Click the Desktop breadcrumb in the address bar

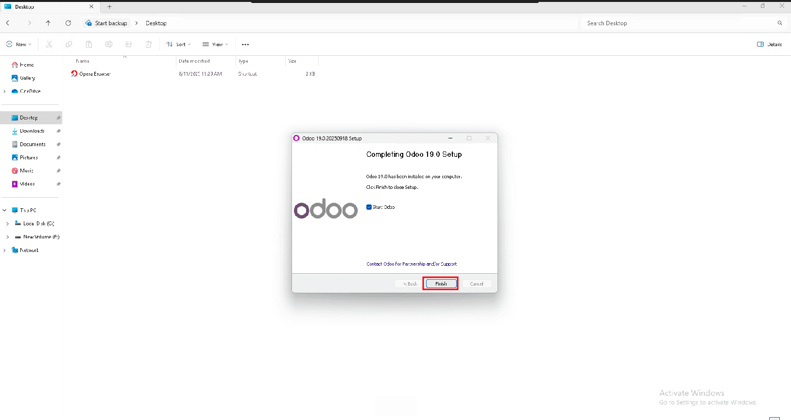pyautogui.click(x=156, y=23)
